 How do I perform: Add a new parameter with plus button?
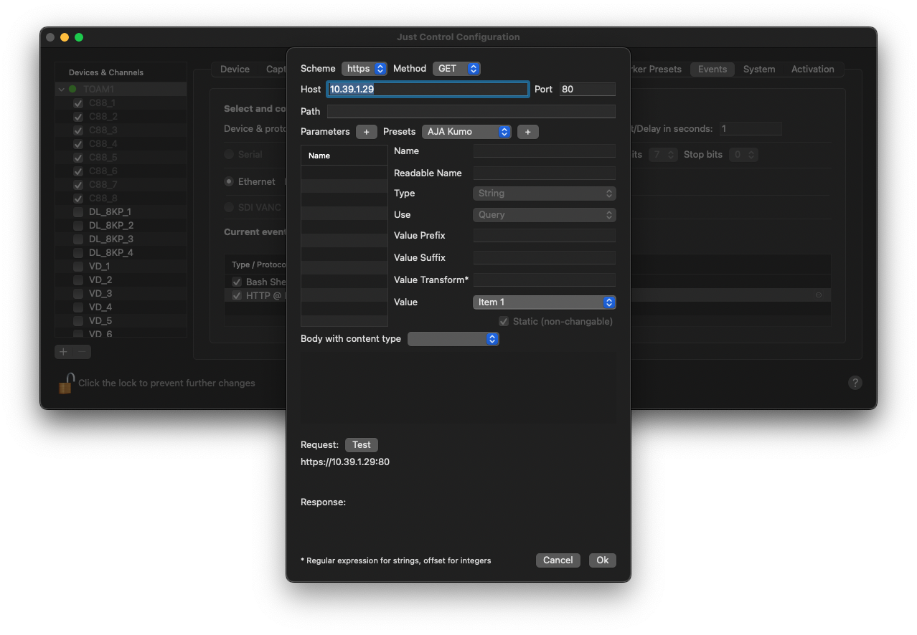[x=366, y=132]
